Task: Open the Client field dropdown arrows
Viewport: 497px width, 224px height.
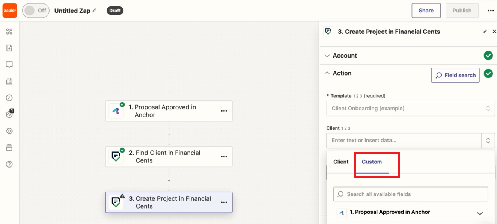Action: tap(488, 141)
